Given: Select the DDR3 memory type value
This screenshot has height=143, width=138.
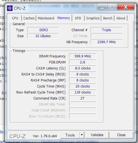Looking at the screenshot, I should click(43, 30).
